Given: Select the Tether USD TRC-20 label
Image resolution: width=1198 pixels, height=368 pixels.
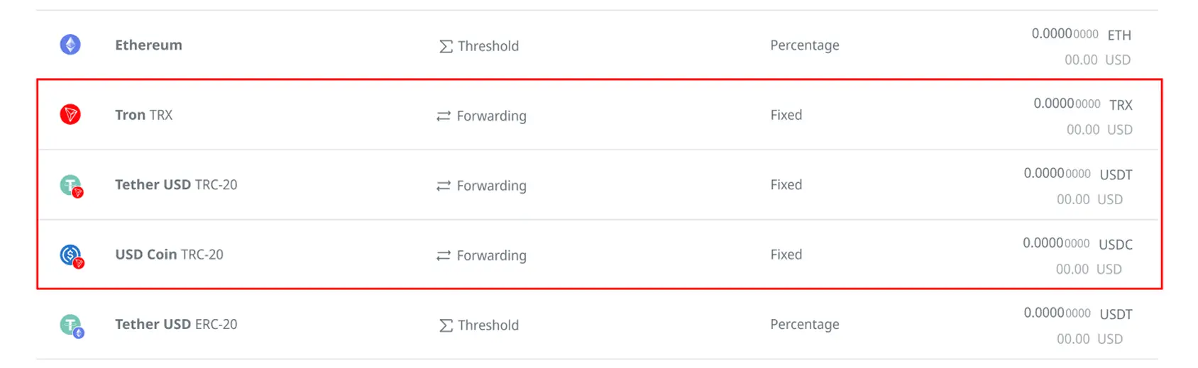Looking at the screenshot, I should [x=176, y=185].
